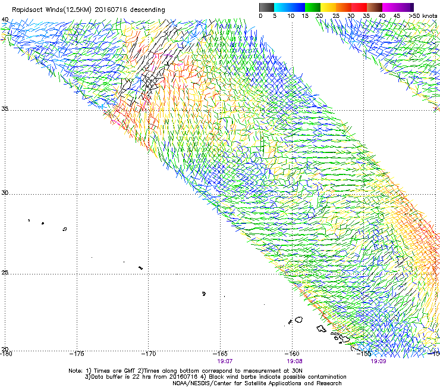Select the brown 35-40 knots legend swatch
Image resolution: width=440 pixels, height=387 pixels.
point(375,7)
